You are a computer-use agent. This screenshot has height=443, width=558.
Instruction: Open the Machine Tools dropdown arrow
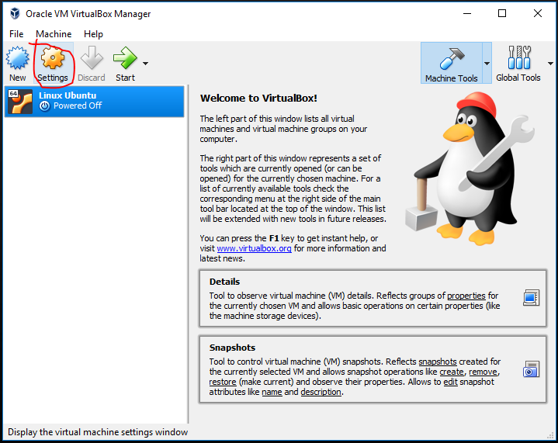(x=487, y=64)
